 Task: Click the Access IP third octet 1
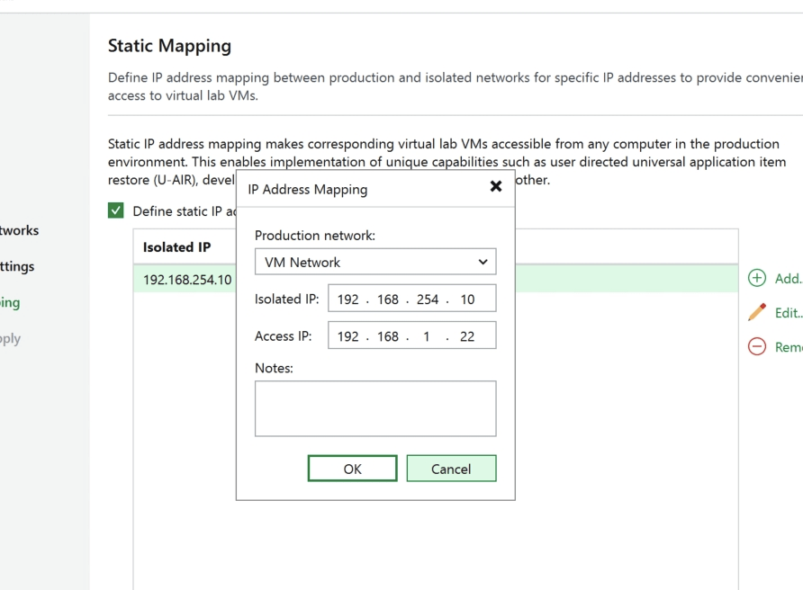tap(426, 336)
